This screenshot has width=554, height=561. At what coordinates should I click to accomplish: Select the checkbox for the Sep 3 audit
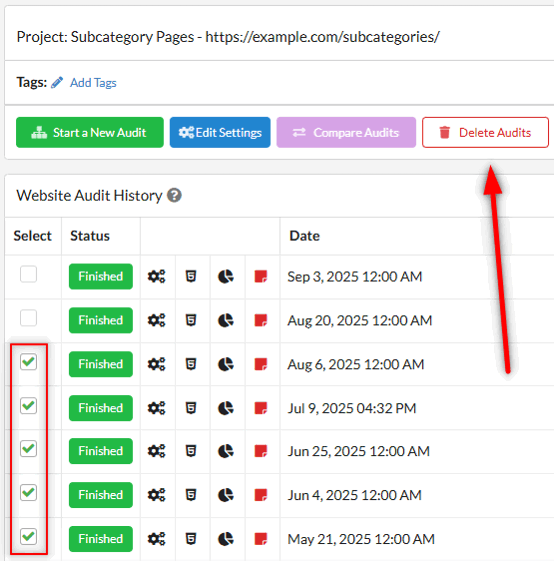coord(28,274)
